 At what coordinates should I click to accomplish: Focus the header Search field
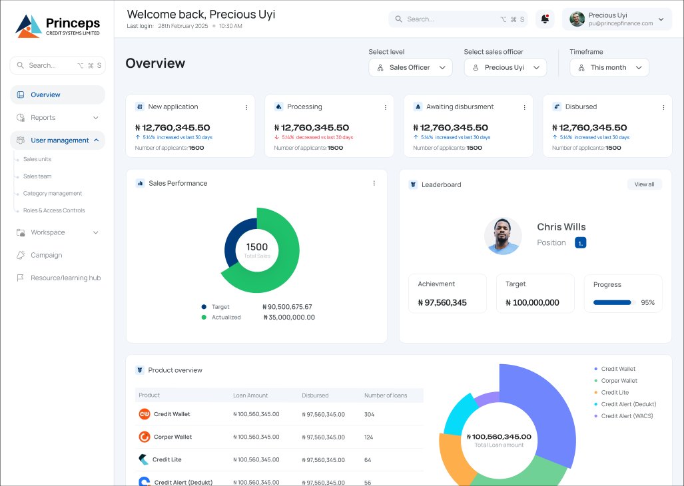point(458,19)
